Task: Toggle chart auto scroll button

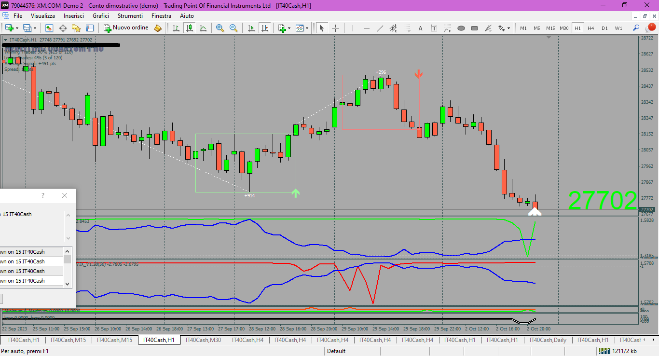Action: pyautogui.click(x=251, y=28)
